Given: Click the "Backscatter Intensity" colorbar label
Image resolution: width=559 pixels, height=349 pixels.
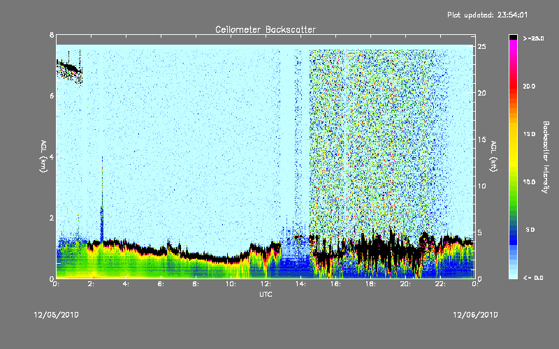Looking at the screenshot, I should tap(546, 157).
